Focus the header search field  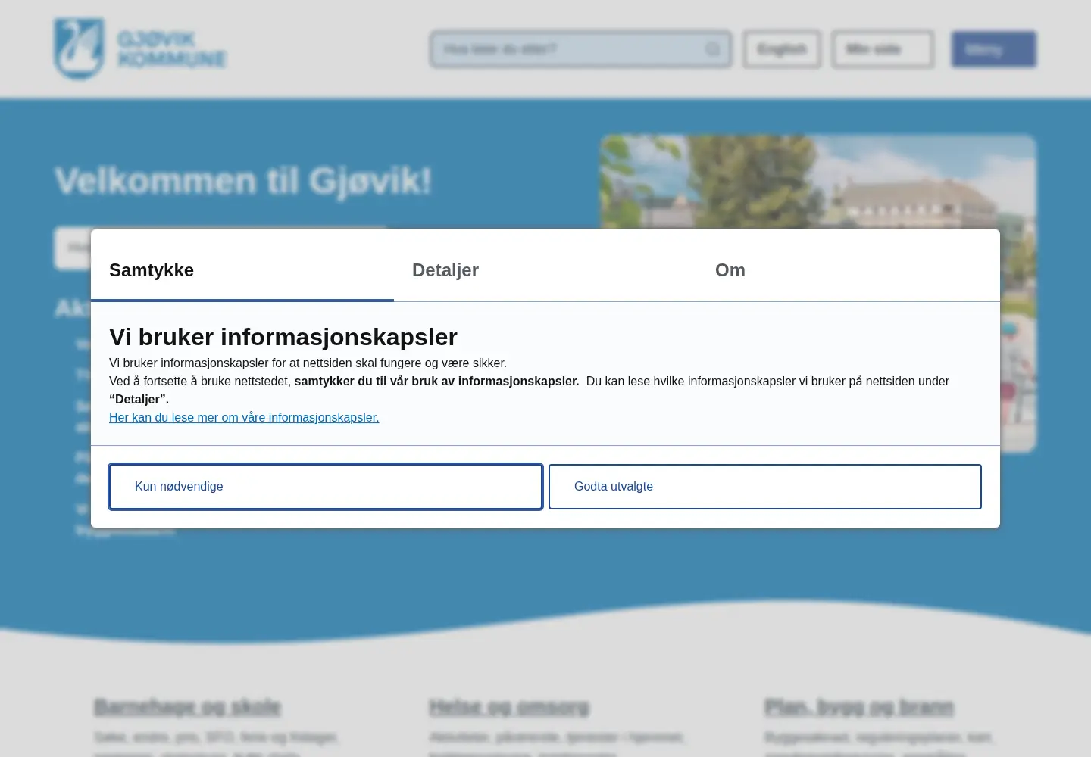[581, 49]
